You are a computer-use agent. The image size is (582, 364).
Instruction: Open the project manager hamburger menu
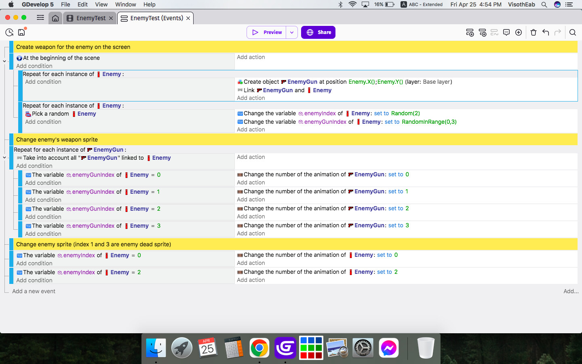tap(40, 18)
